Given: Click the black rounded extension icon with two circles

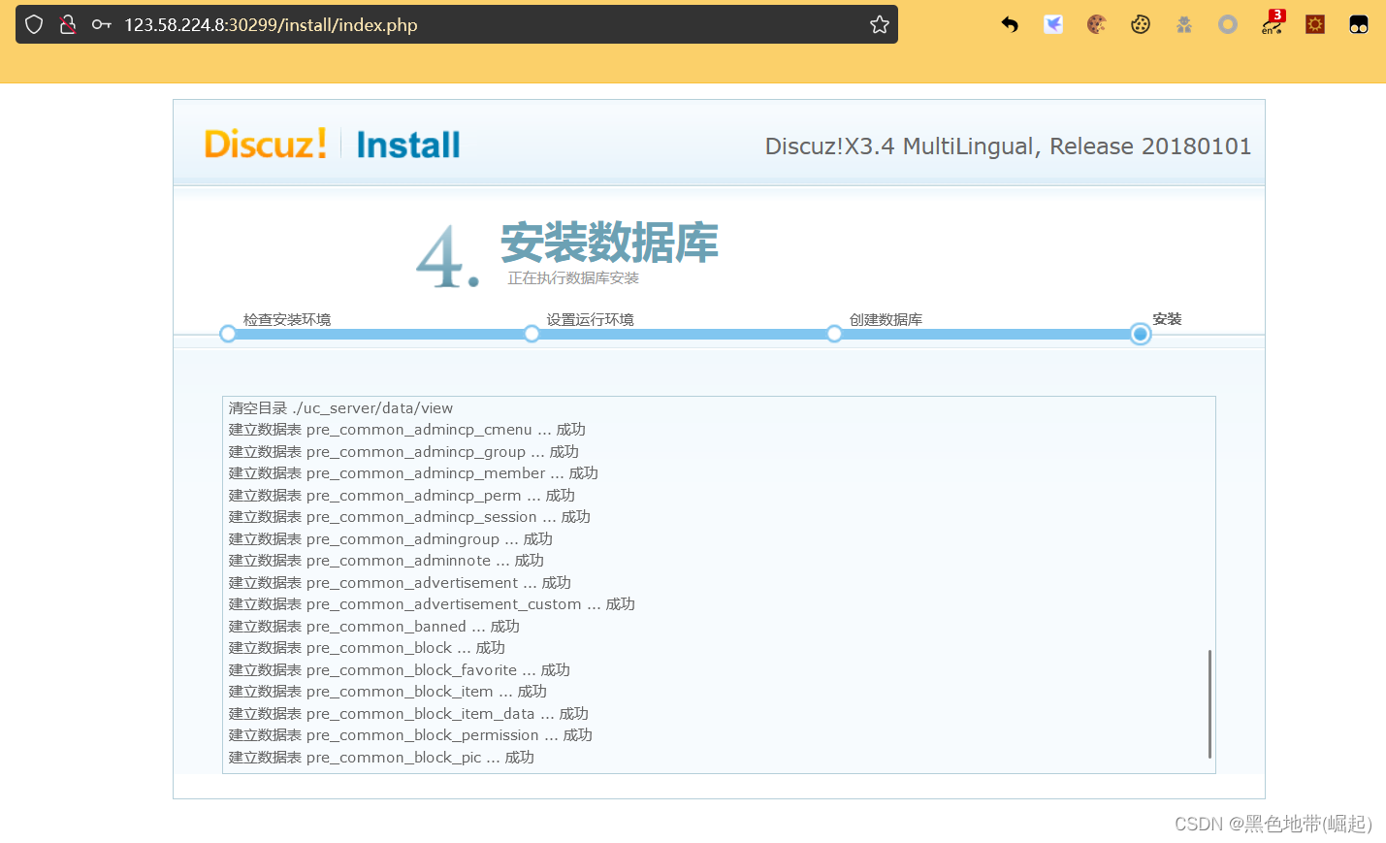Looking at the screenshot, I should (1358, 24).
